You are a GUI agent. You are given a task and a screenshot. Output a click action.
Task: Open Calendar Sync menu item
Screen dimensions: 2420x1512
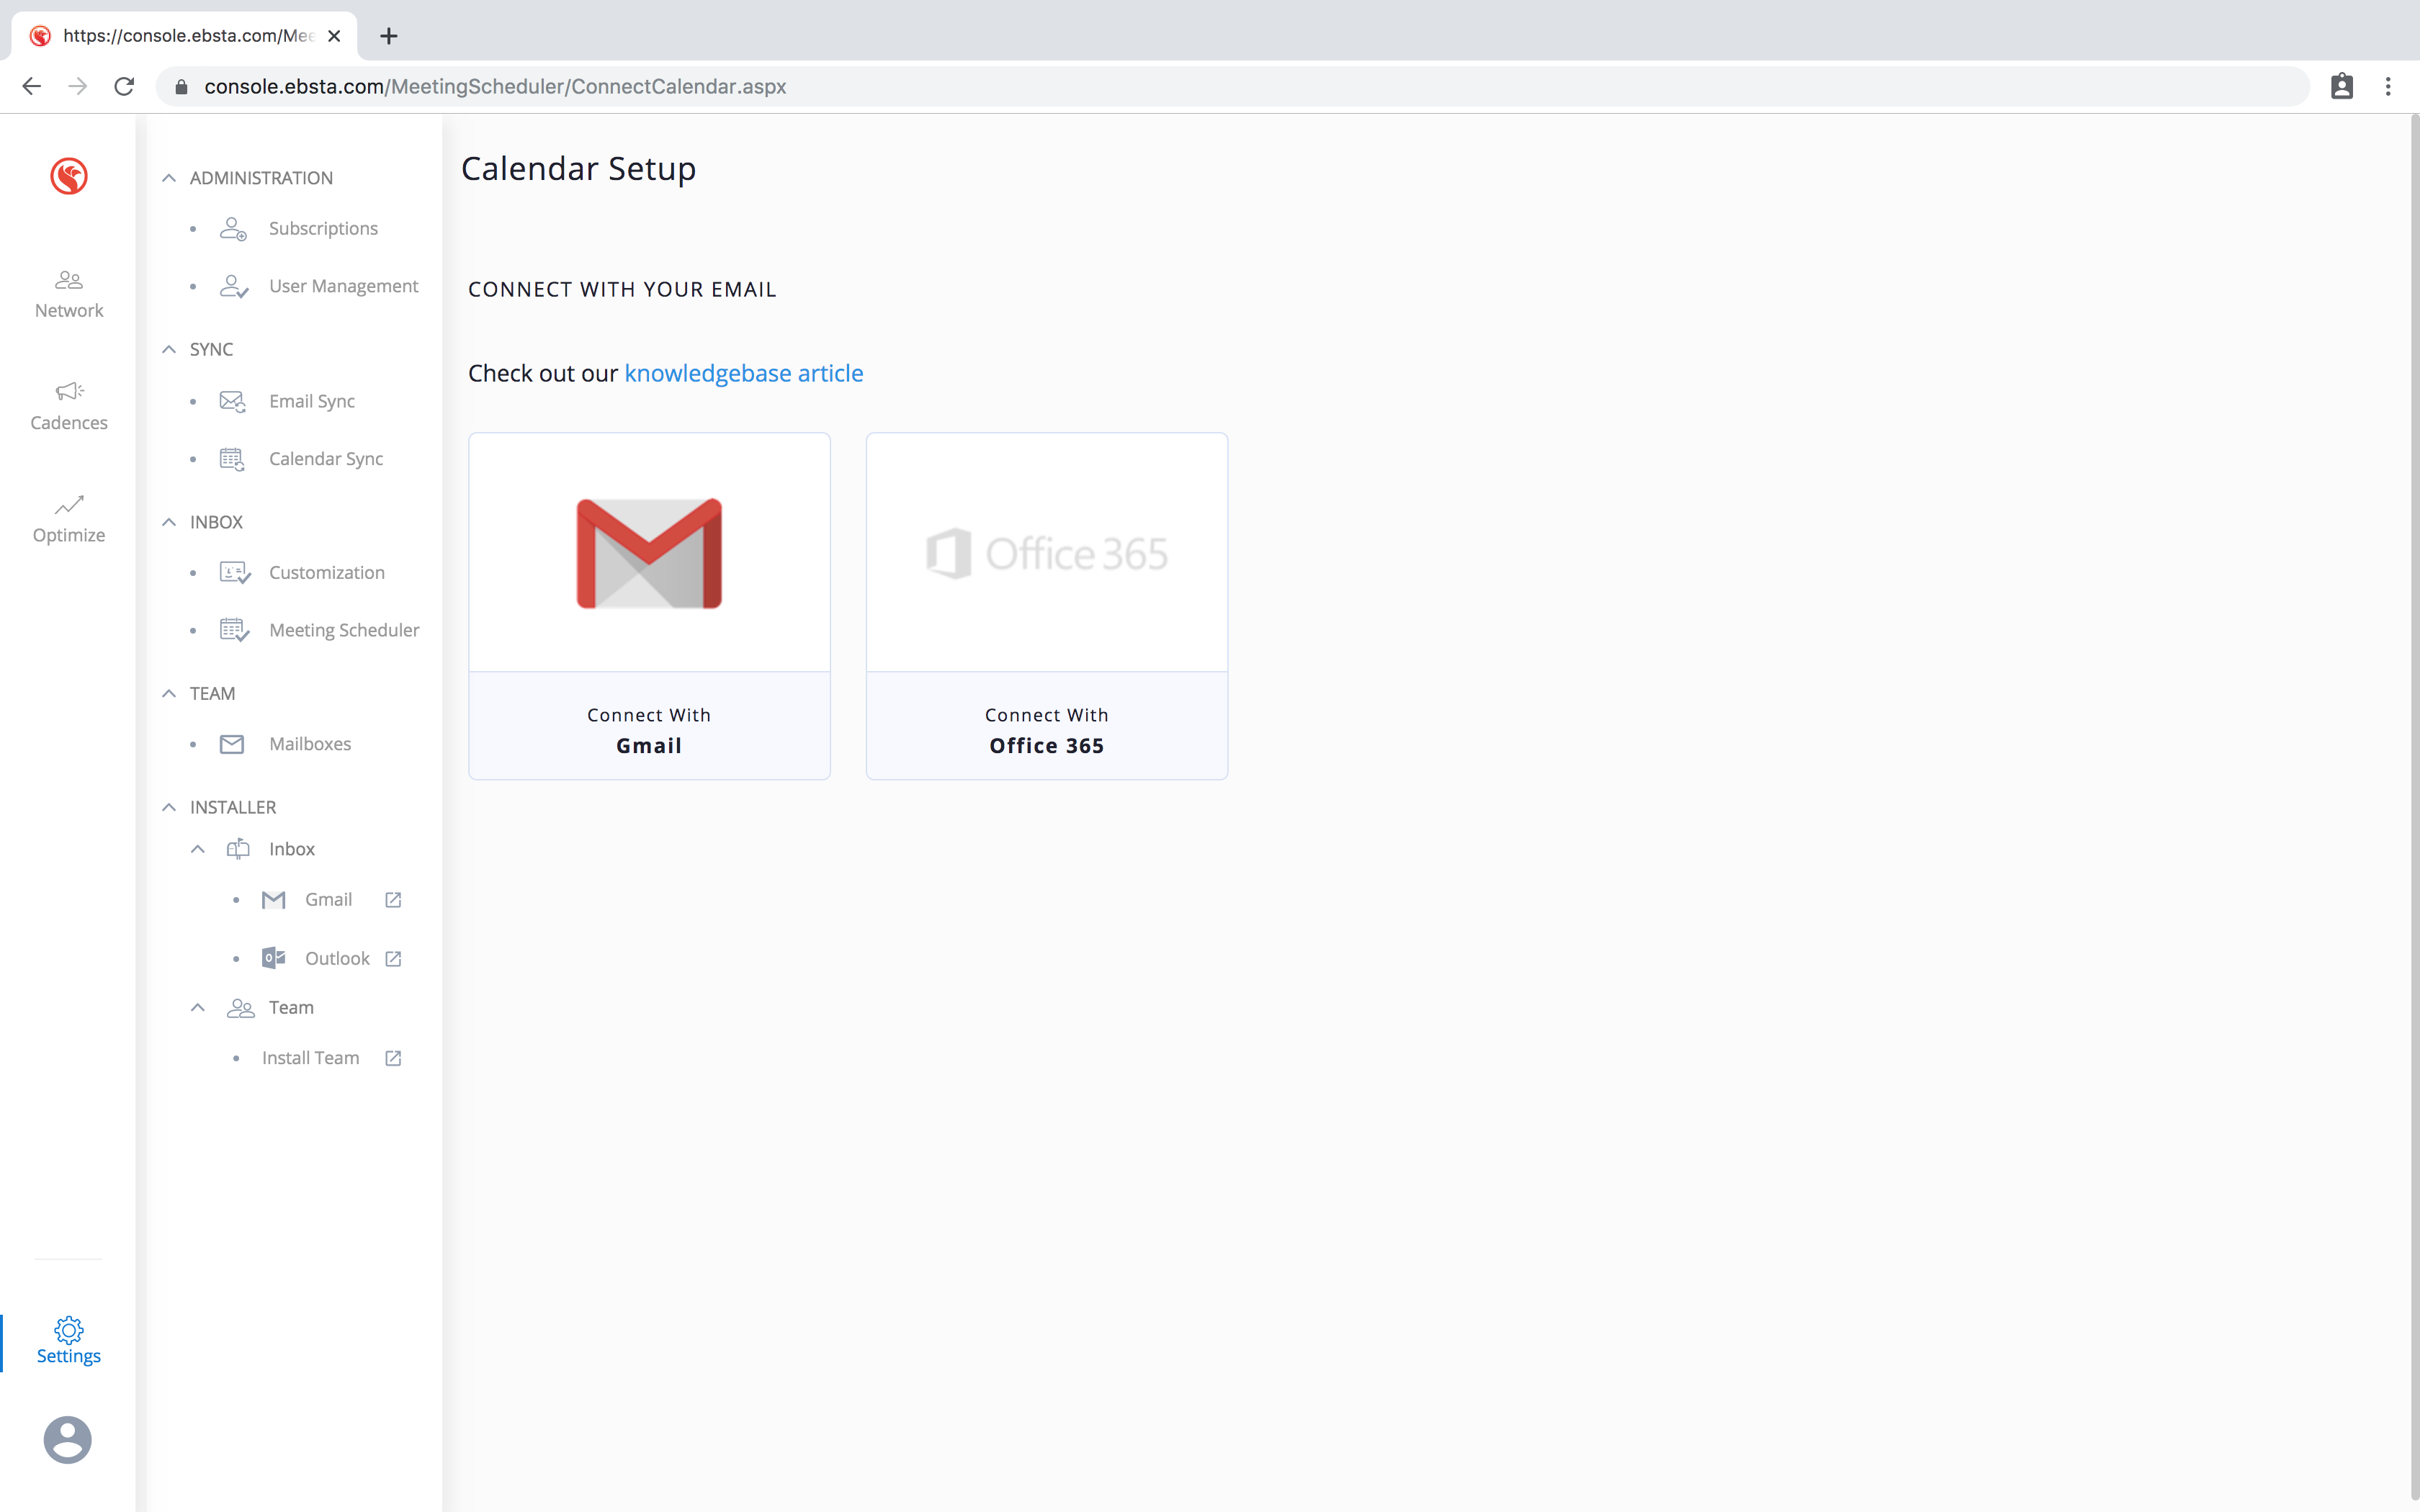[x=325, y=459]
